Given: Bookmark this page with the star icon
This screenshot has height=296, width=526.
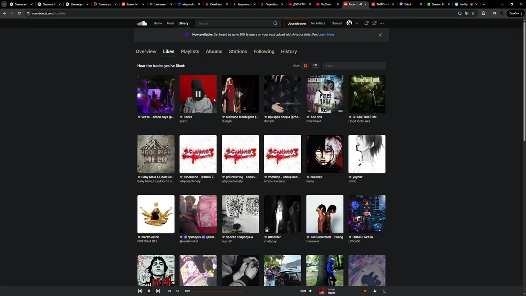Looking at the screenshot, I should [x=473, y=13].
